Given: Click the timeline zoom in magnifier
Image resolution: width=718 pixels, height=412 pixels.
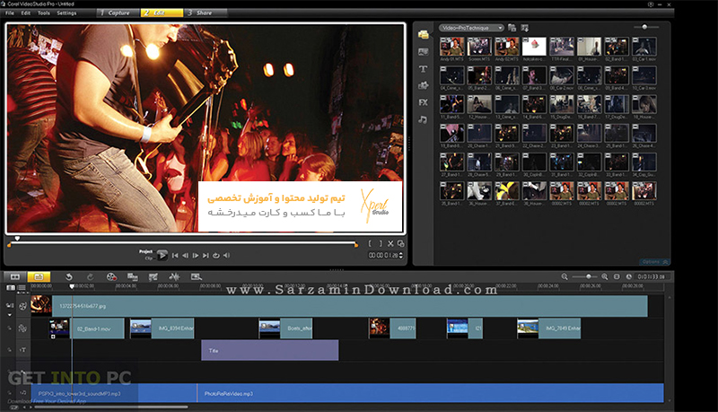Looking at the screenshot, I should pos(604,276).
